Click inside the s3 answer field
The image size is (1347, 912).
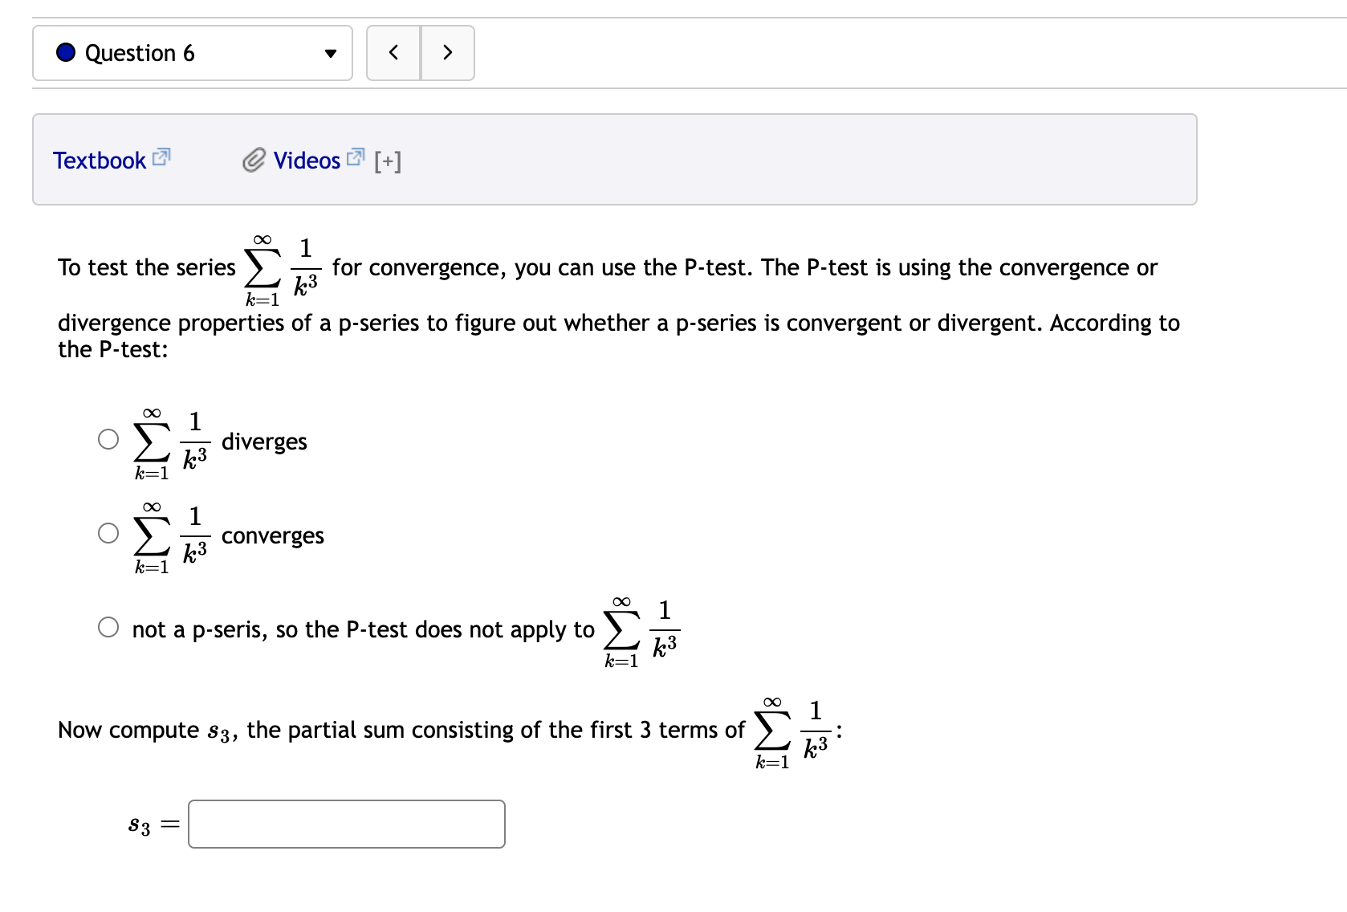[345, 823]
